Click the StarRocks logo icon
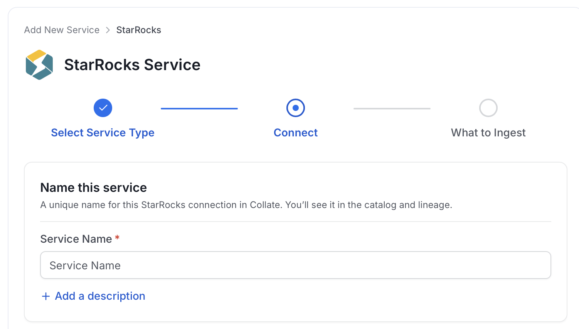 (39, 65)
